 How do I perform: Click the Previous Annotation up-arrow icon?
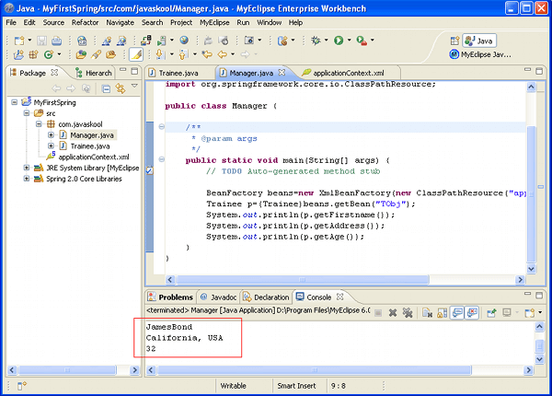point(183,54)
